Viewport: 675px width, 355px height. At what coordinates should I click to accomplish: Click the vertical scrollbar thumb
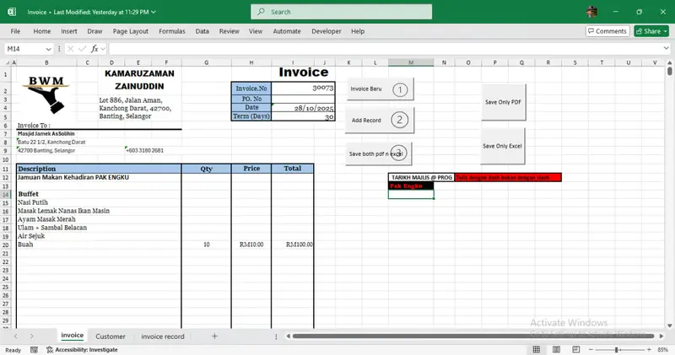coord(669,70)
